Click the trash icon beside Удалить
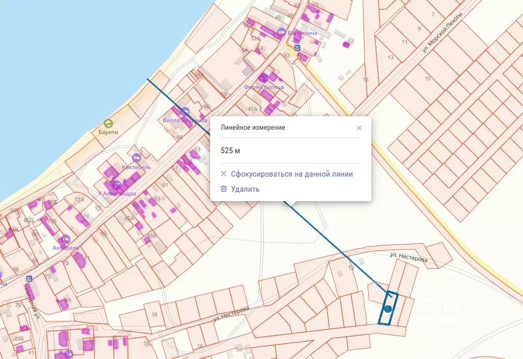This screenshot has width=523, height=359. 224,189
